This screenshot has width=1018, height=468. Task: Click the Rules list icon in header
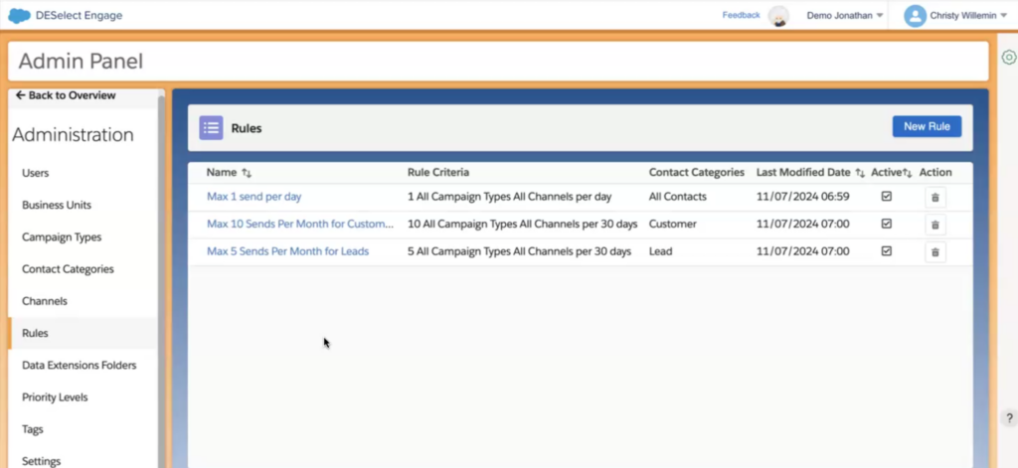(211, 128)
